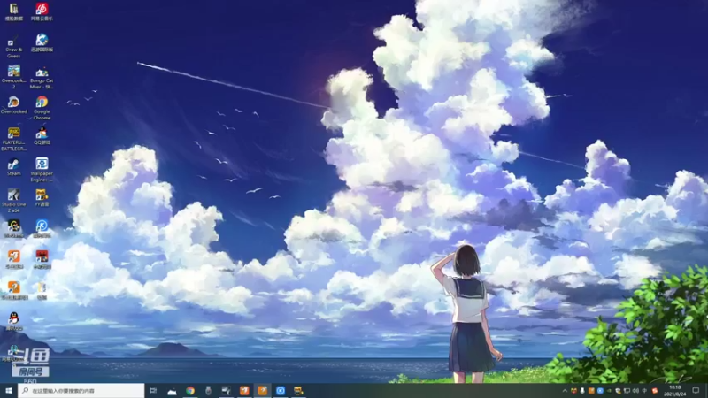Open the blue circular taskbar app icon
Screen dimensions: 708x398
281,390
